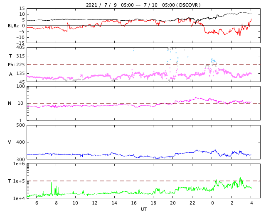Click the dashed 1e+5 temperature reference line
This screenshot has height=212, width=266.
(x=143, y=181)
